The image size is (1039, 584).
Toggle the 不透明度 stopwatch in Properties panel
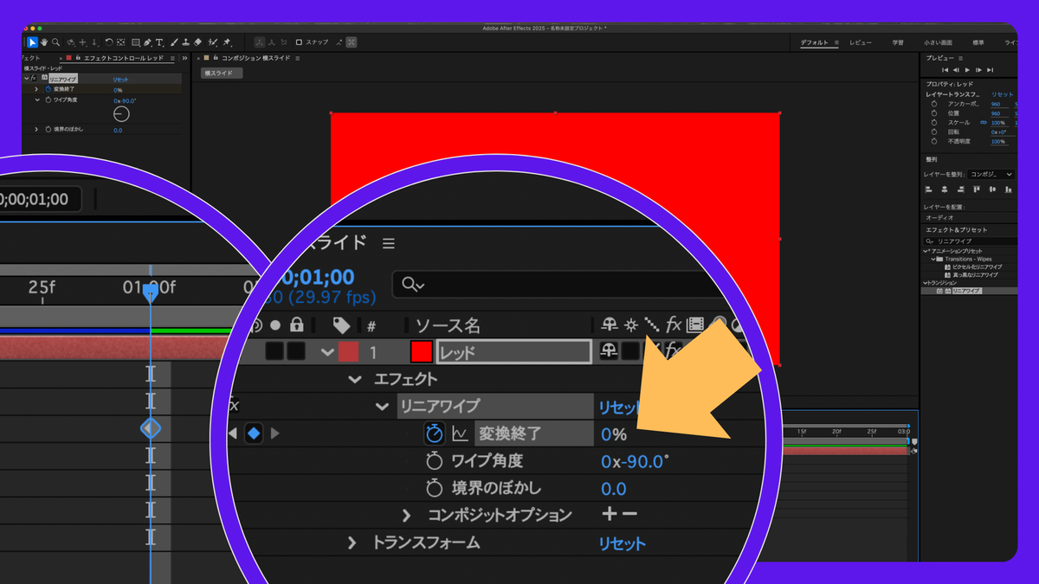pyautogui.click(x=933, y=141)
